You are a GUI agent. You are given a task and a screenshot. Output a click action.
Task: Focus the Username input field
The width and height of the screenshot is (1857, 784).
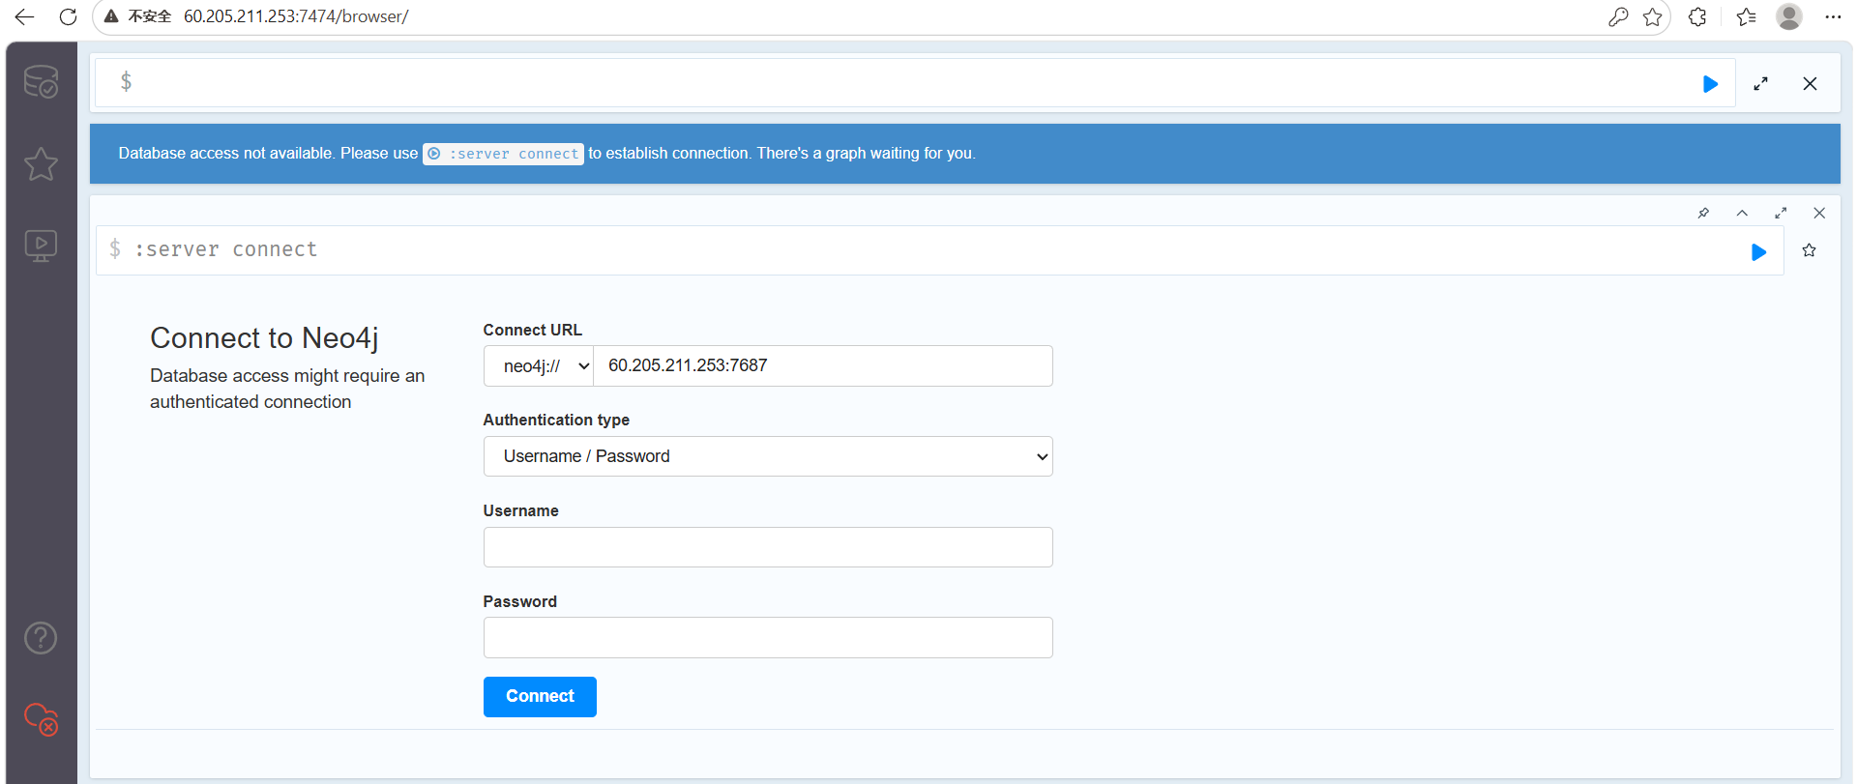point(768,547)
